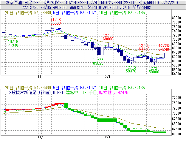Click the 11/8 76360 high label
Viewport: 186px width, 141px height.
coord(56,21)
